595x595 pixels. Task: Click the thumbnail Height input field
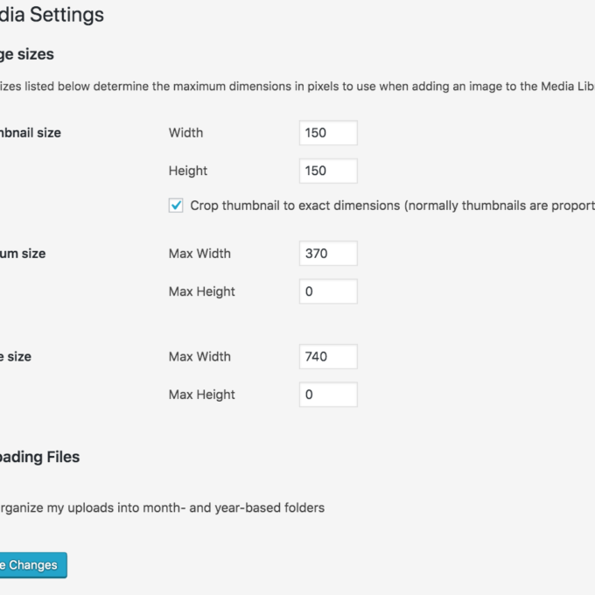(327, 171)
